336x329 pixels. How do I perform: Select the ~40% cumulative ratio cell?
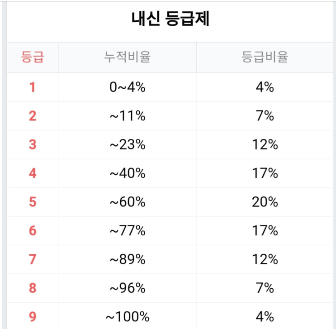(128, 173)
